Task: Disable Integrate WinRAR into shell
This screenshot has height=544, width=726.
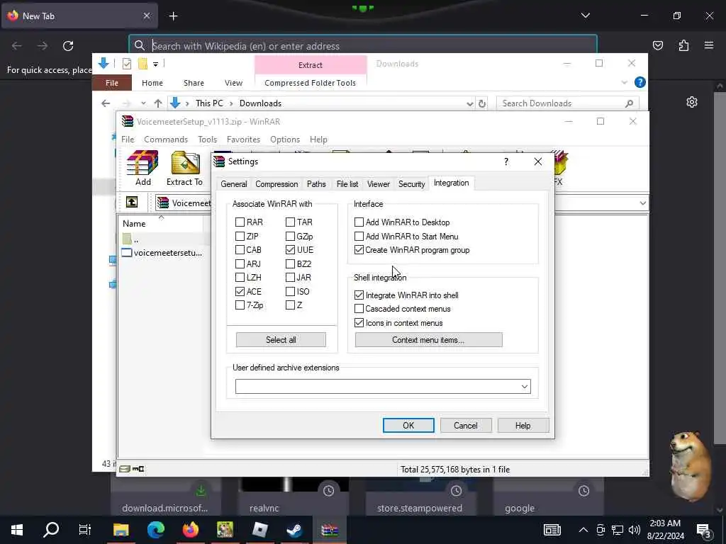Action: point(359,295)
